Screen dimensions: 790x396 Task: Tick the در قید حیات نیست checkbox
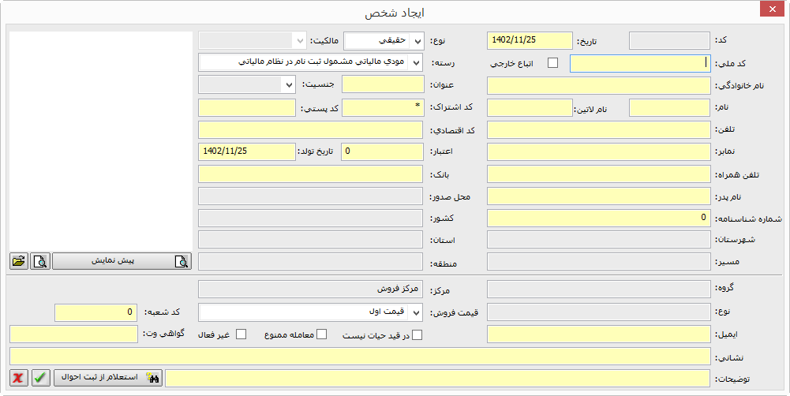coord(417,335)
